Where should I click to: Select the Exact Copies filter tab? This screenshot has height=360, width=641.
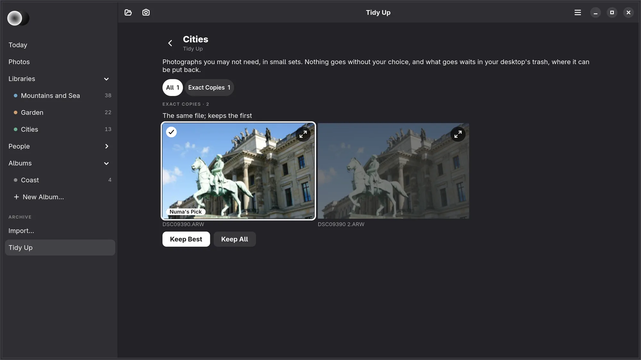(209, 87)
